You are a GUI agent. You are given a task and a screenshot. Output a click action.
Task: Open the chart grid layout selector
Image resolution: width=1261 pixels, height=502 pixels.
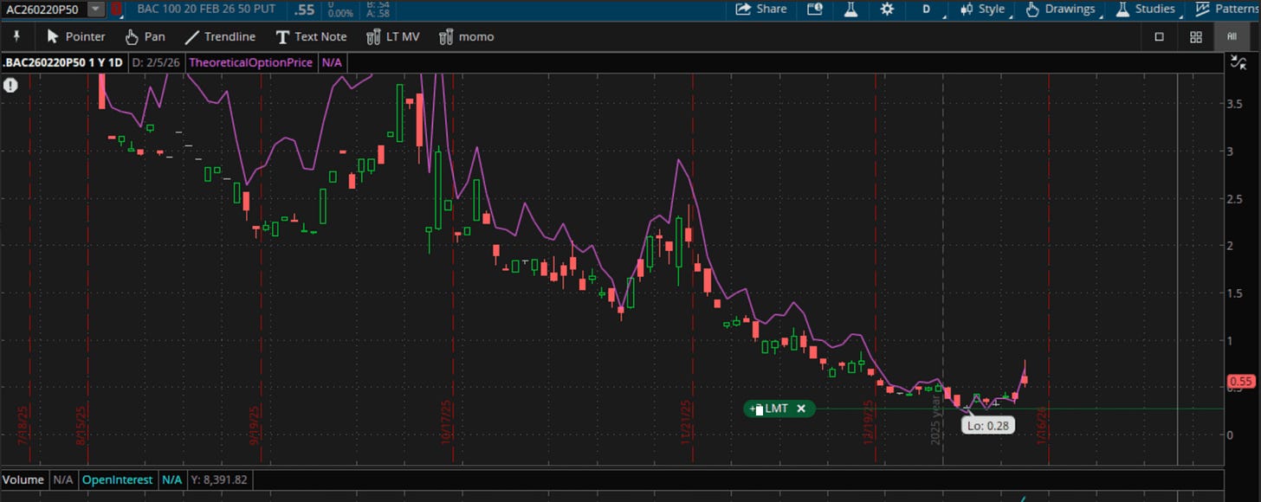click(1195, 36)
